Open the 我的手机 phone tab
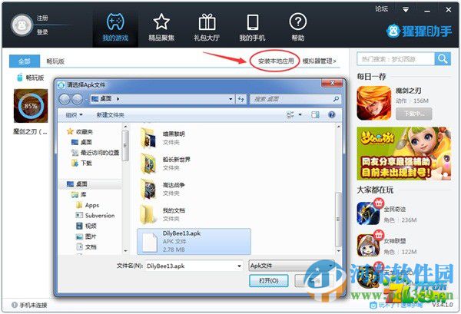Viewport: 461px width, 314px height. tap(252, 28)
